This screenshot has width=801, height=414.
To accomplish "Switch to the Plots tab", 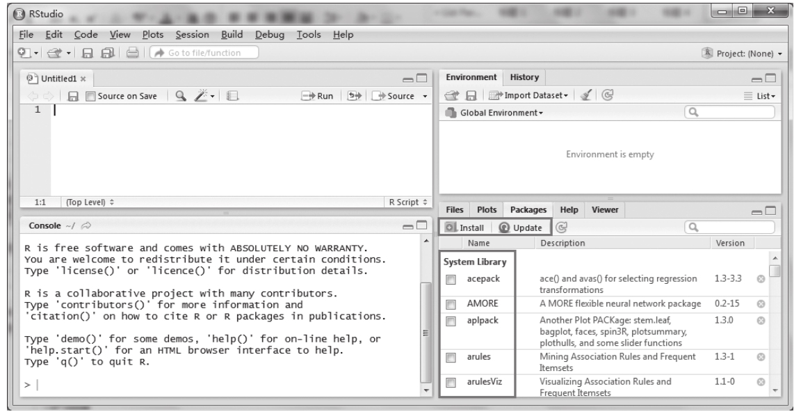I will (486, 209).
